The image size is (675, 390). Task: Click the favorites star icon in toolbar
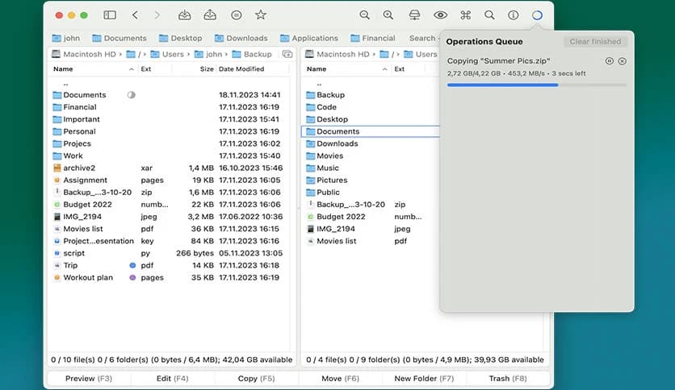coord(260,15)
